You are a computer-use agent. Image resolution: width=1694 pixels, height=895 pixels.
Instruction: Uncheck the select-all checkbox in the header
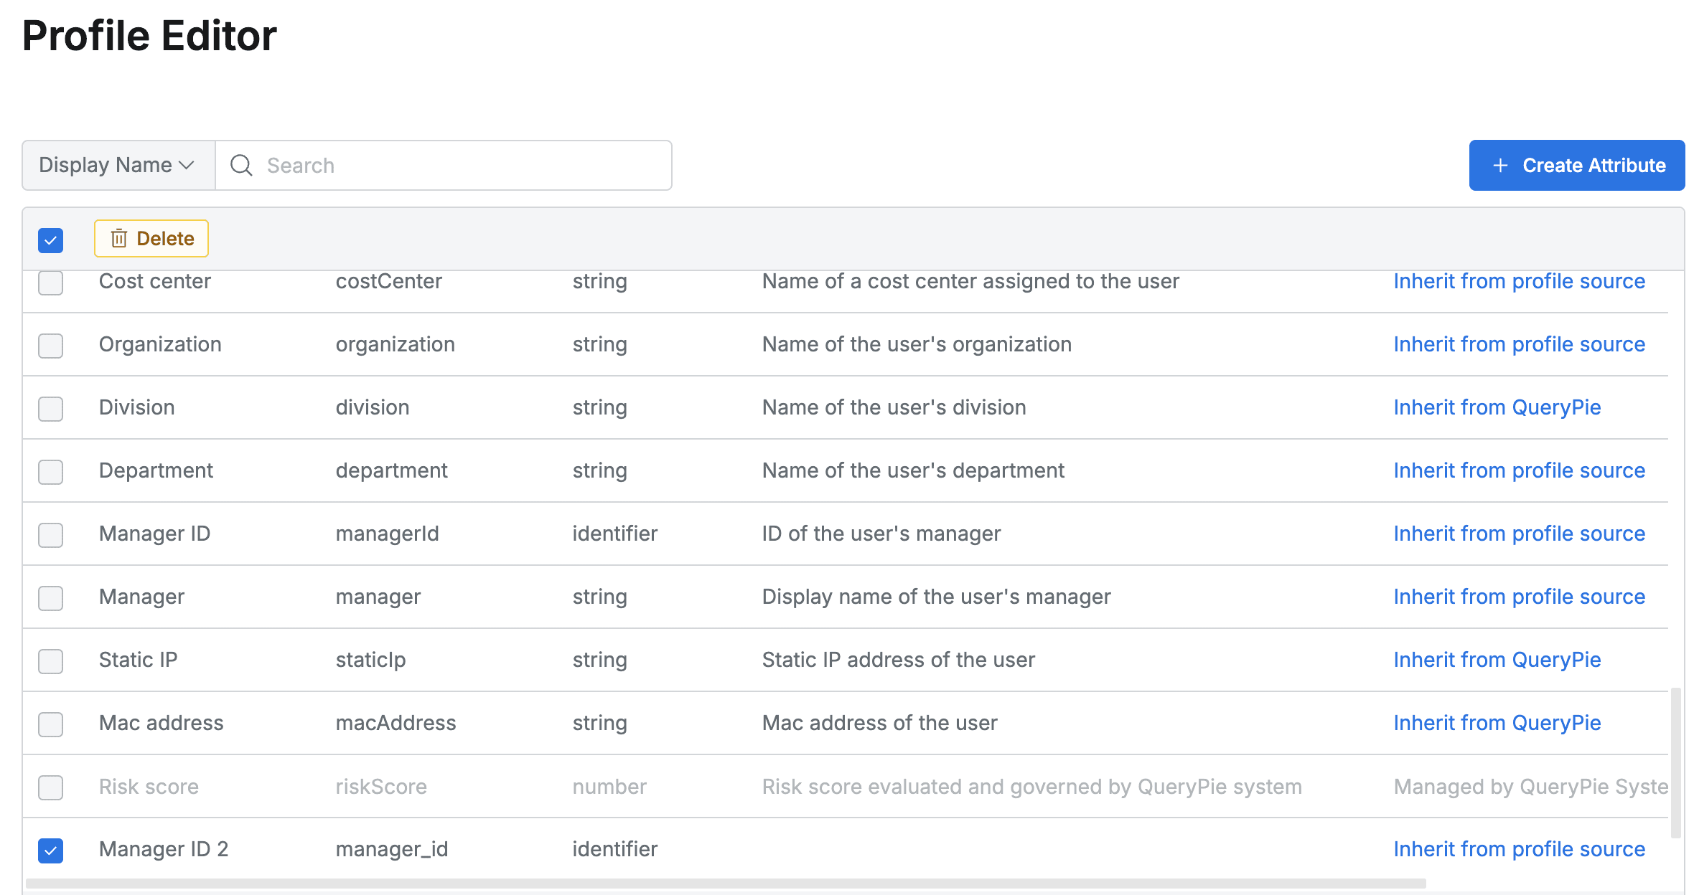click(x=50, y=240)
